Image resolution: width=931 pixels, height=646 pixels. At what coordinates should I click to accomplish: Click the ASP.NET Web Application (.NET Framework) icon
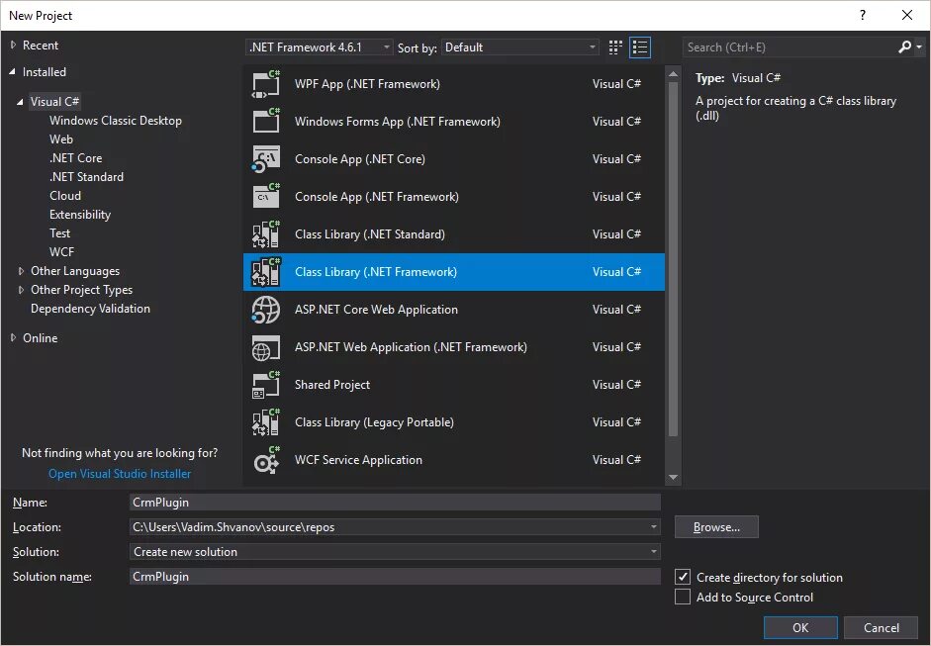pos(266,347)
